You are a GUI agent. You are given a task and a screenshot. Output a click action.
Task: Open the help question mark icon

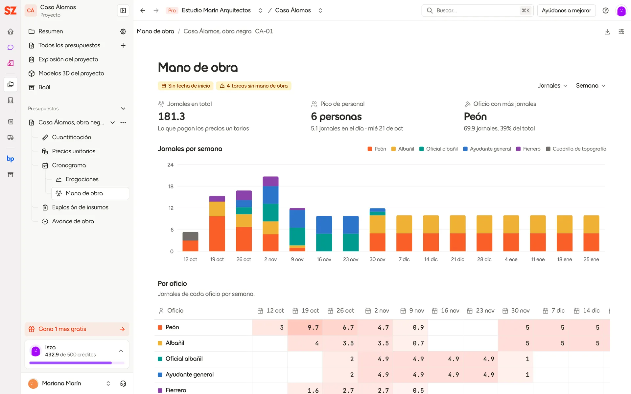[x=606, y=11]
